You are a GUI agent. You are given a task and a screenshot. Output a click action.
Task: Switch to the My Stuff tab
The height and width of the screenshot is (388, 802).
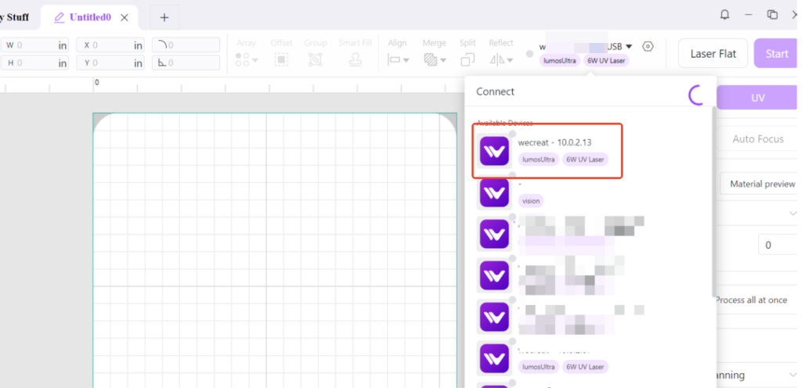(16, 17)
